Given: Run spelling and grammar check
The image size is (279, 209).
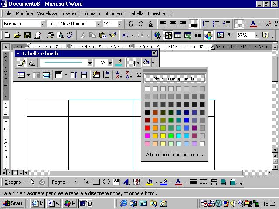Looking at the screenshot, I should click(70, 35).
